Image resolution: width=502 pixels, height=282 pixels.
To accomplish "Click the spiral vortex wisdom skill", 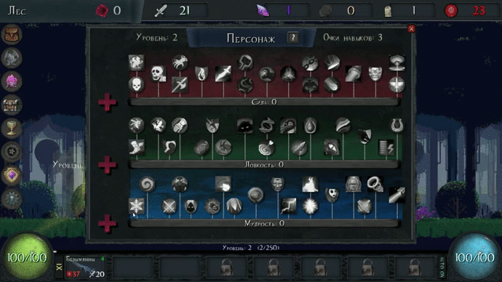I will click(x=147, y=184).
